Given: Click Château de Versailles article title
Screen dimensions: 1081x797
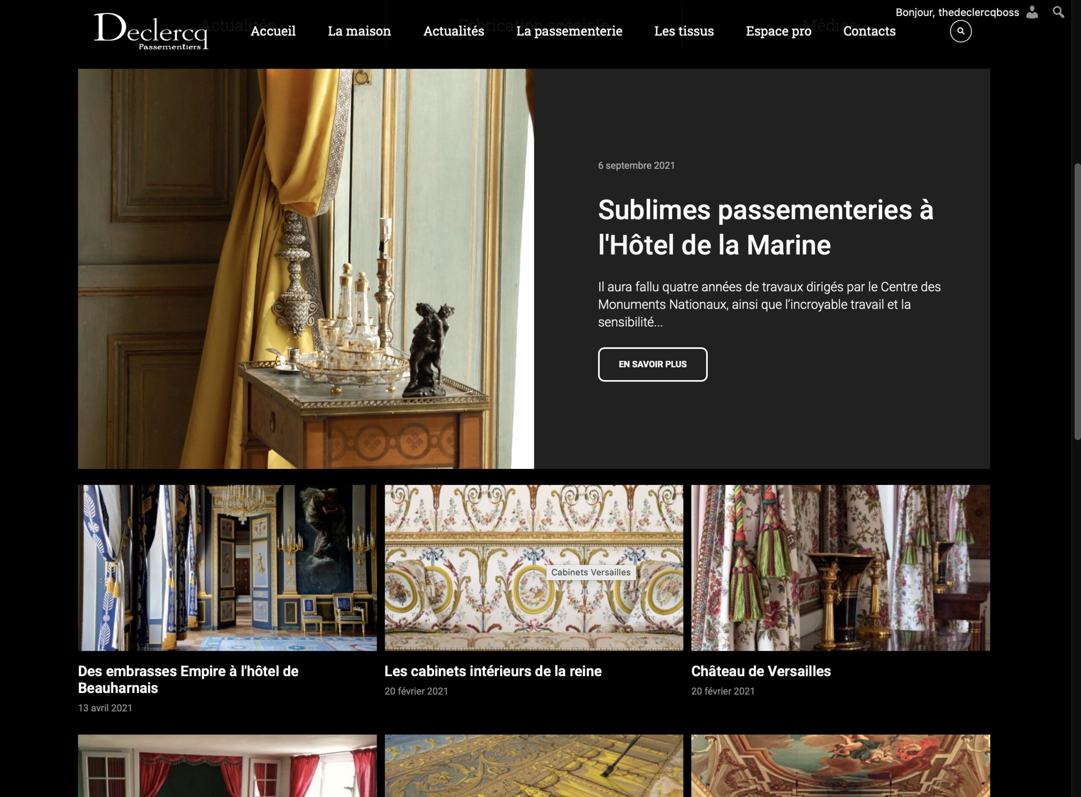Looking at the screenshot, I should 761,671.
